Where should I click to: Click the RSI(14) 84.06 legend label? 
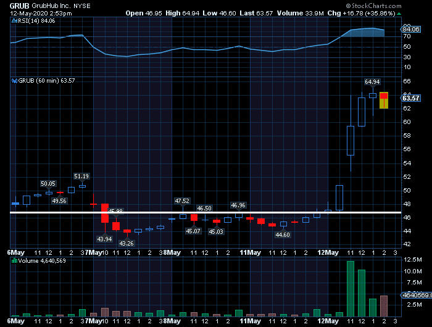pos(36,20)
